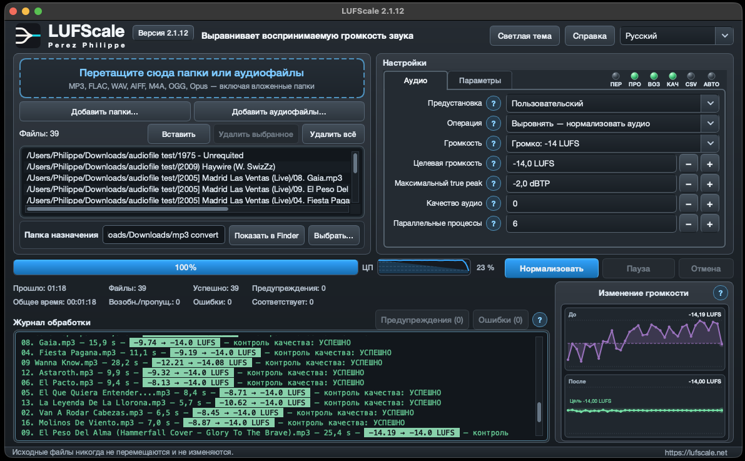Screen dimensions: 745x461
Task: Increase Максимальный true peak with plus
Action: [x=710, y=184]
